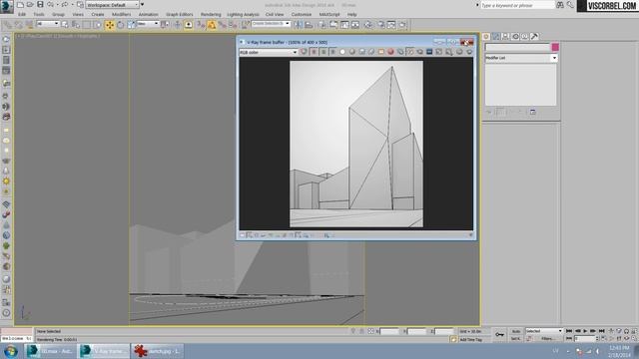
Task: Open the 3ds Max application menu button
Action: 7,7
